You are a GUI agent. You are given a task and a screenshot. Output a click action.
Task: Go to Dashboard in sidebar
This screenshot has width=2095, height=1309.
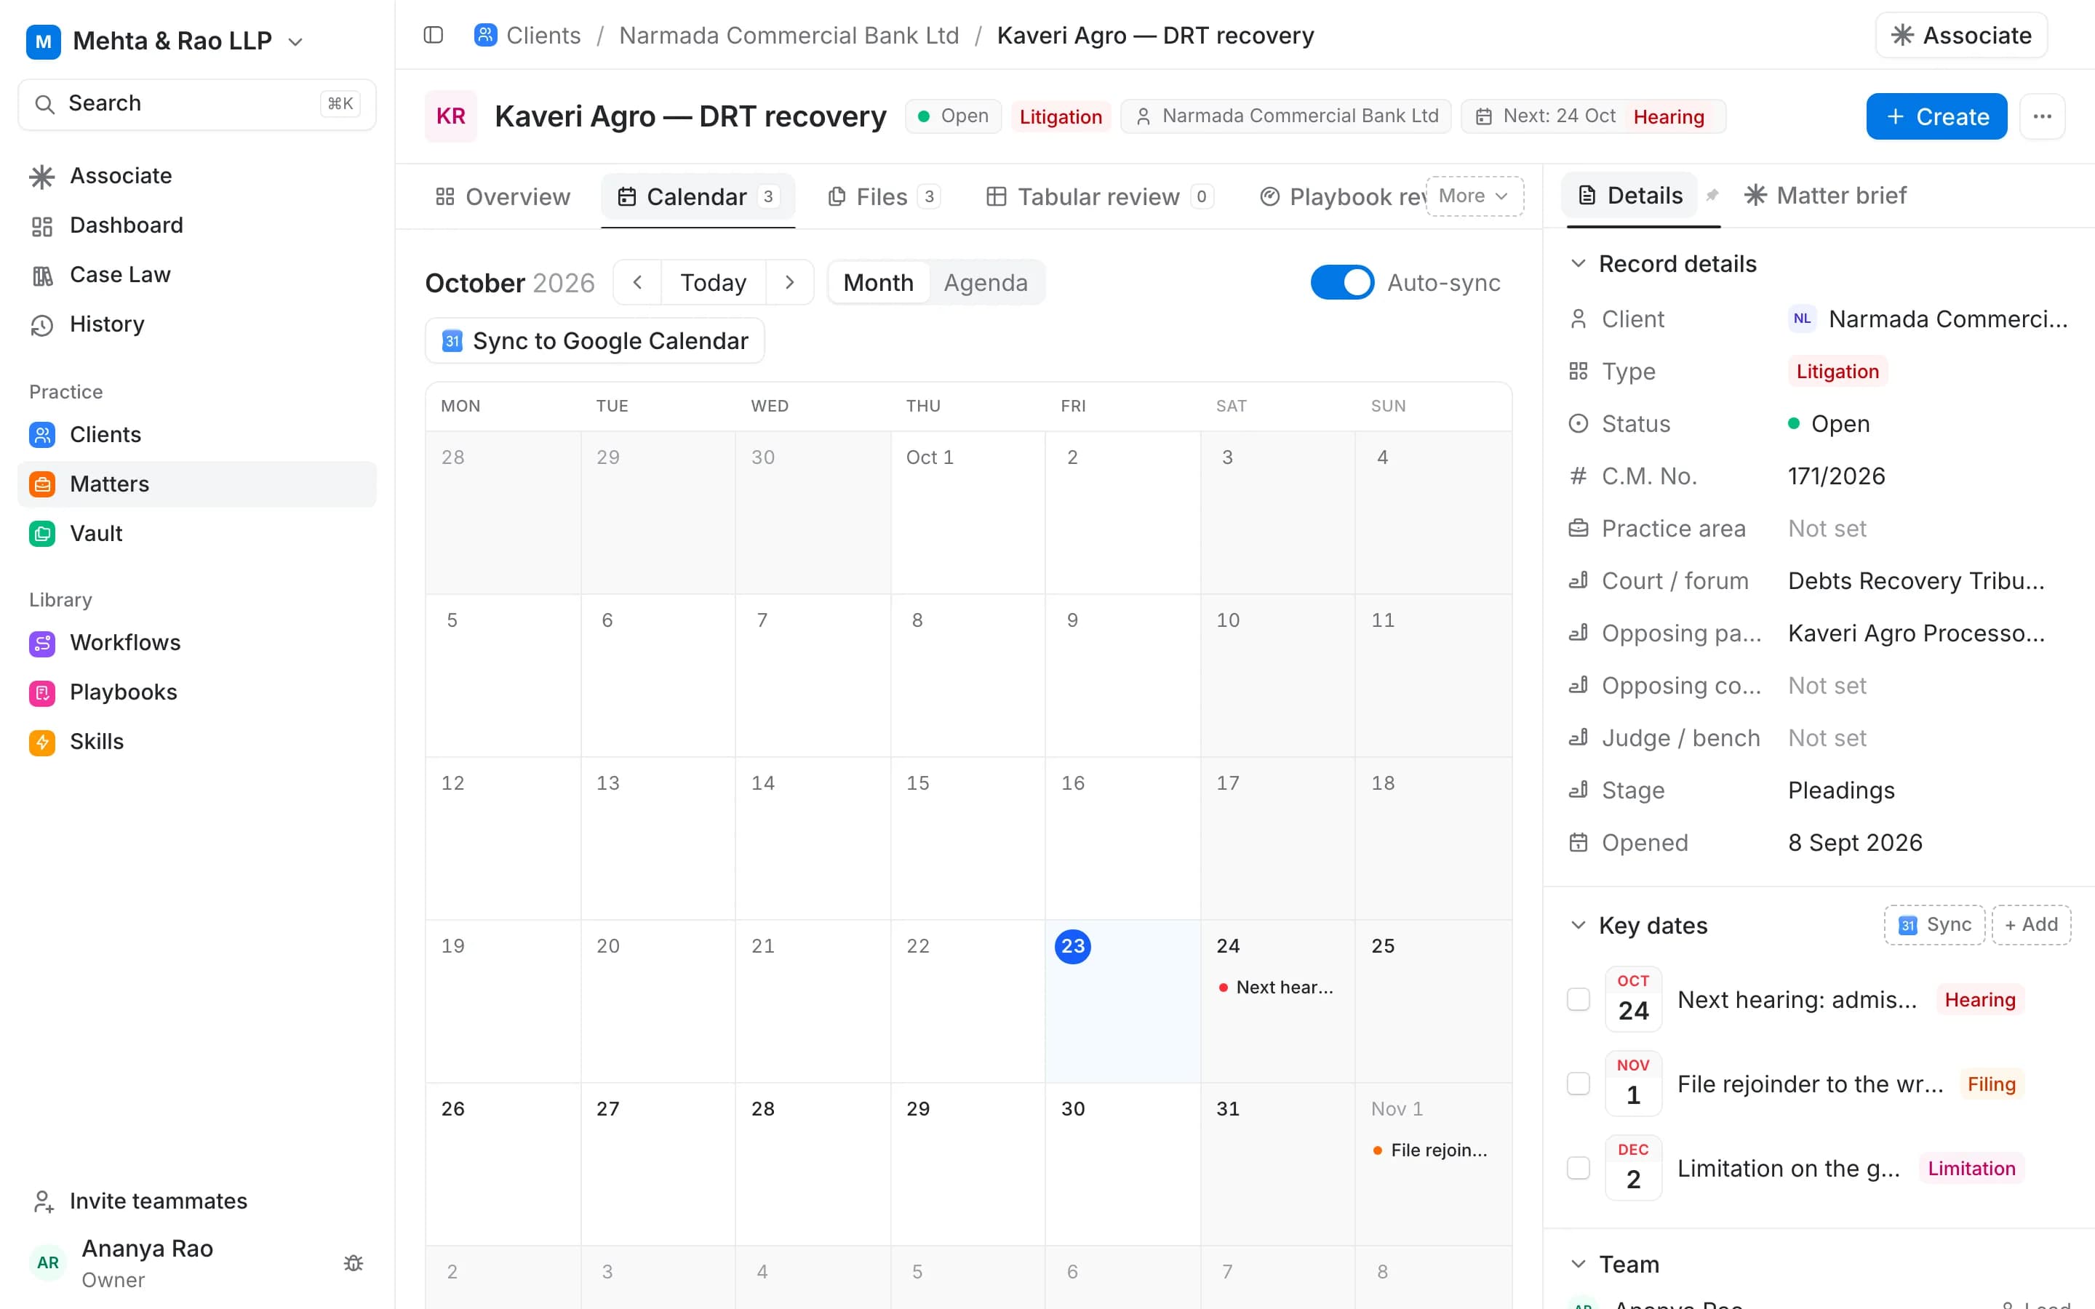pyautogui.click(x=196, y=225)
